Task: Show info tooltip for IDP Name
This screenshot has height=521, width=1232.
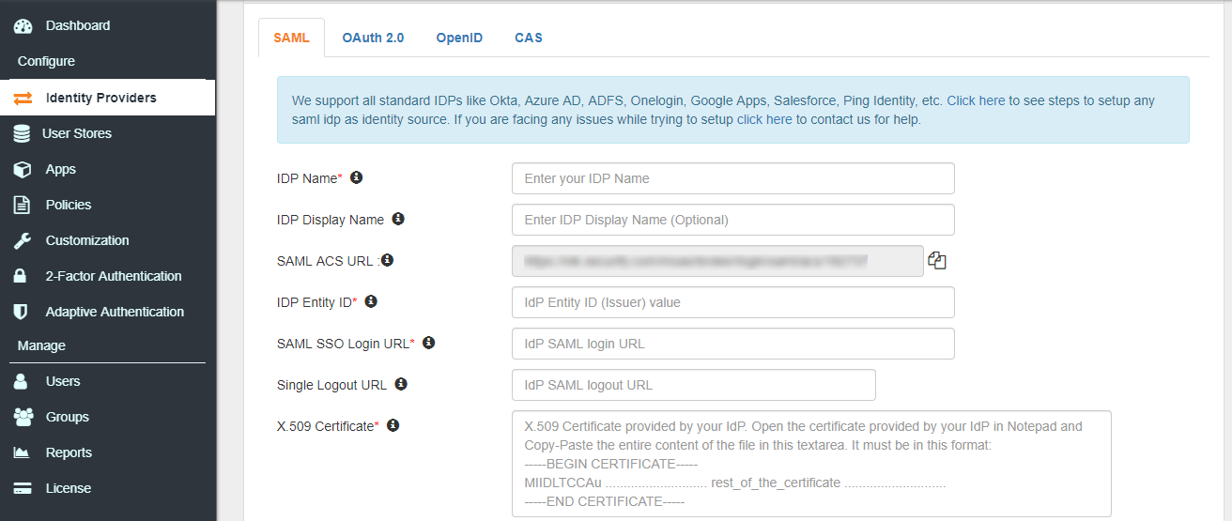Action: coord(357,177)
